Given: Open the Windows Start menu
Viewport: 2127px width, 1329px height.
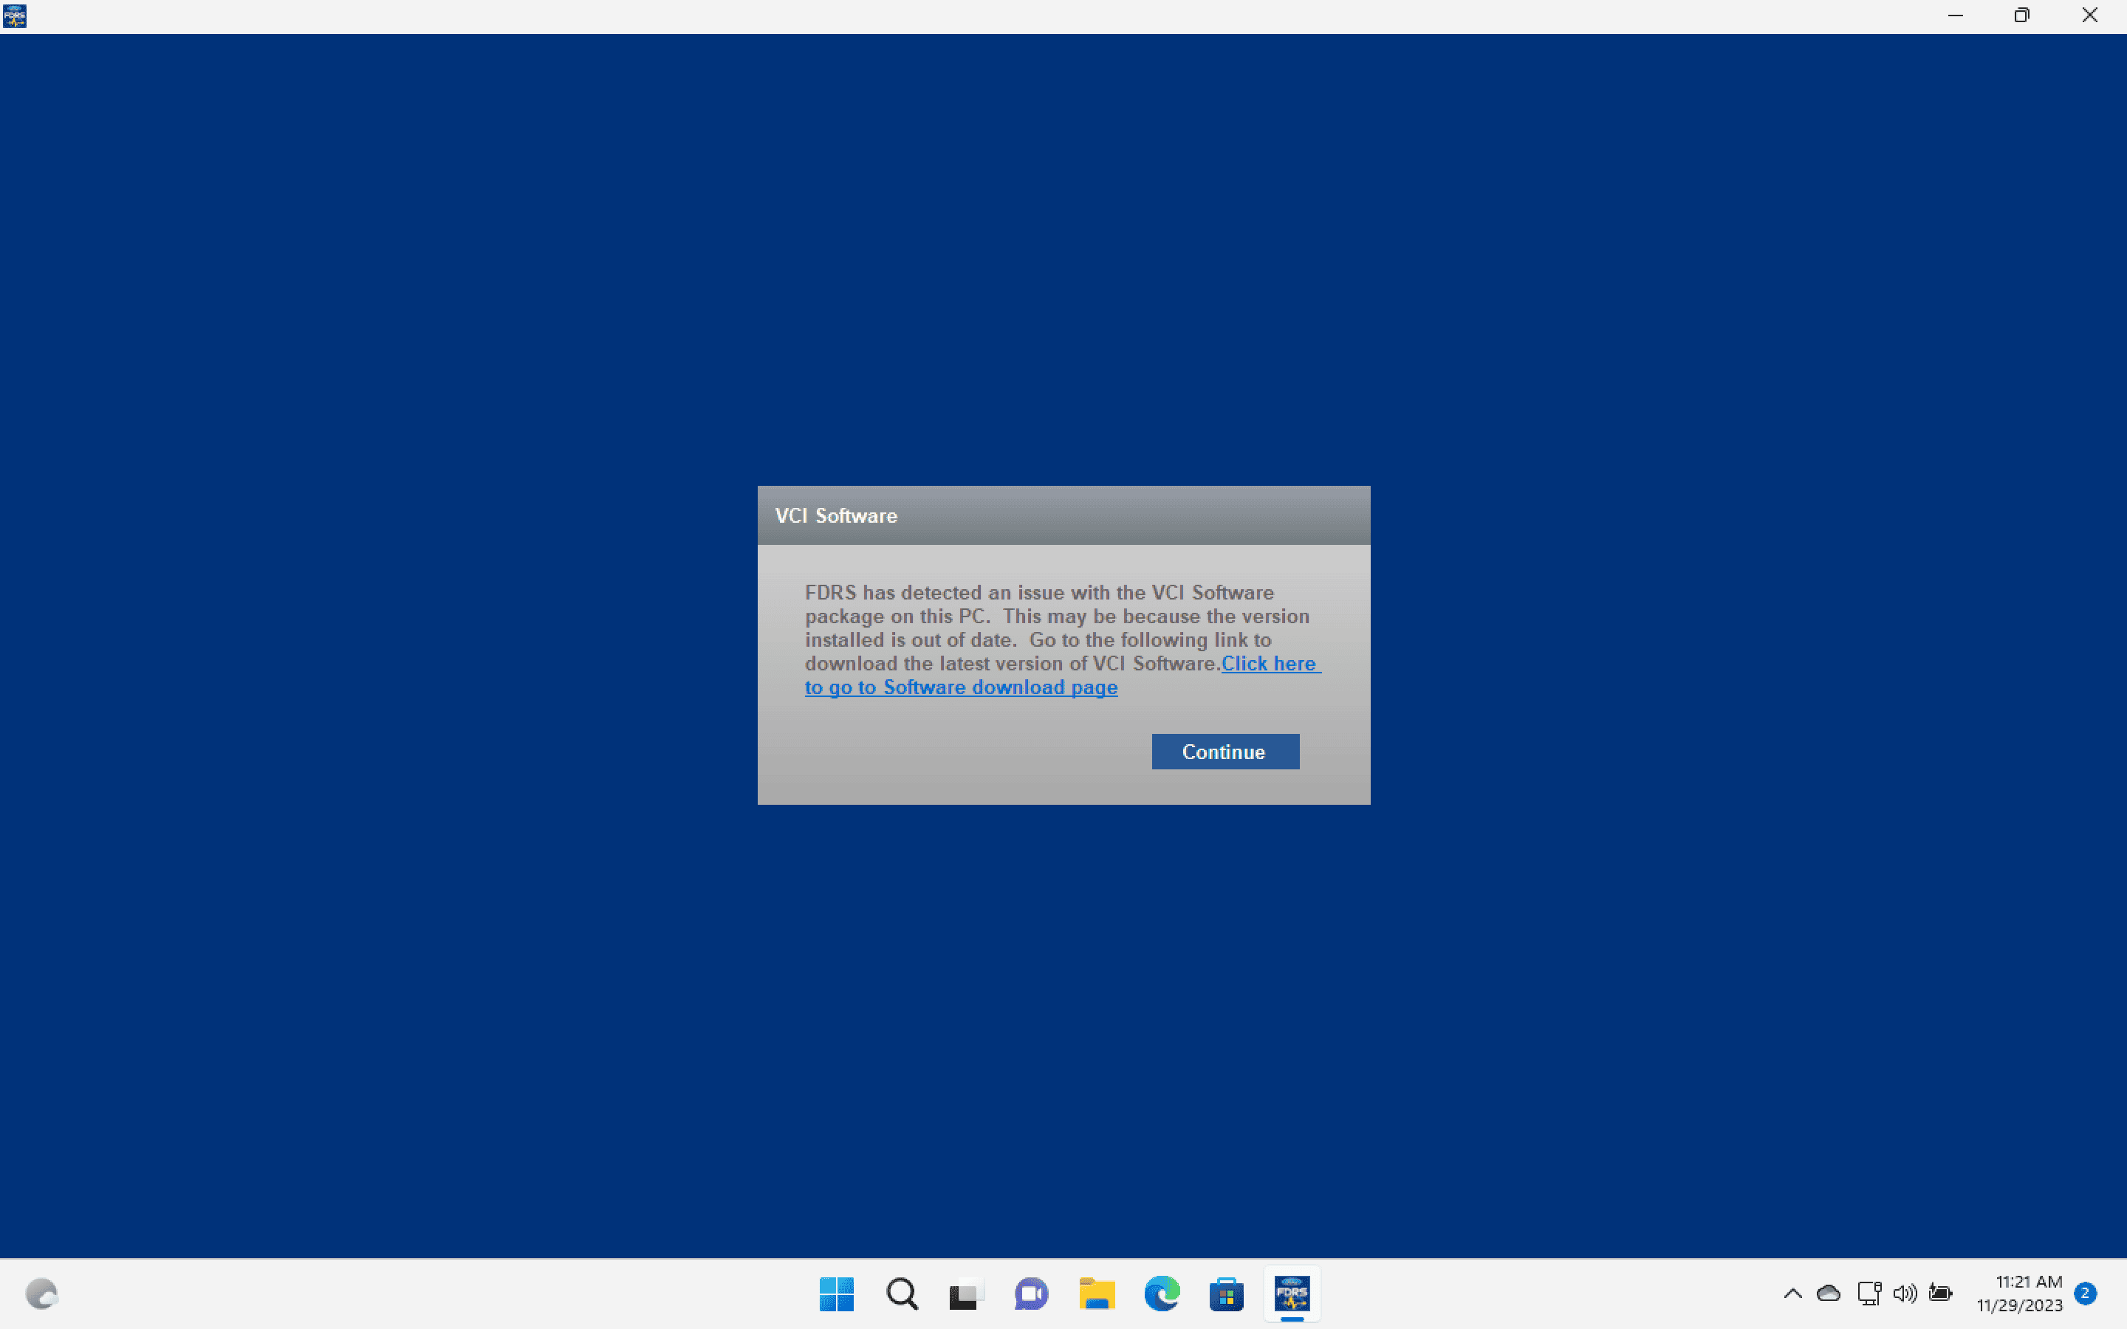Looking at the screenshot, I should [836, 1294].
